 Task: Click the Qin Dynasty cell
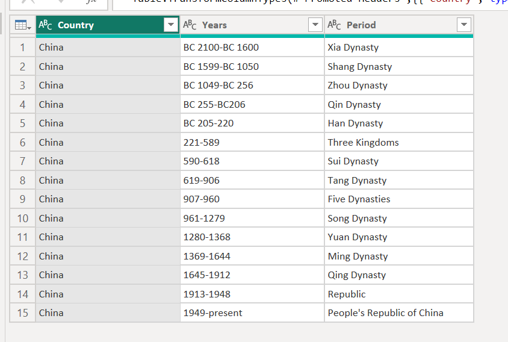pos(399,104)
